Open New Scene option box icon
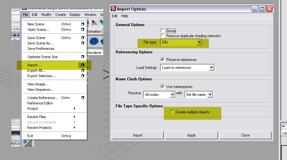287x160 pixels. click(x=83, y=24)
